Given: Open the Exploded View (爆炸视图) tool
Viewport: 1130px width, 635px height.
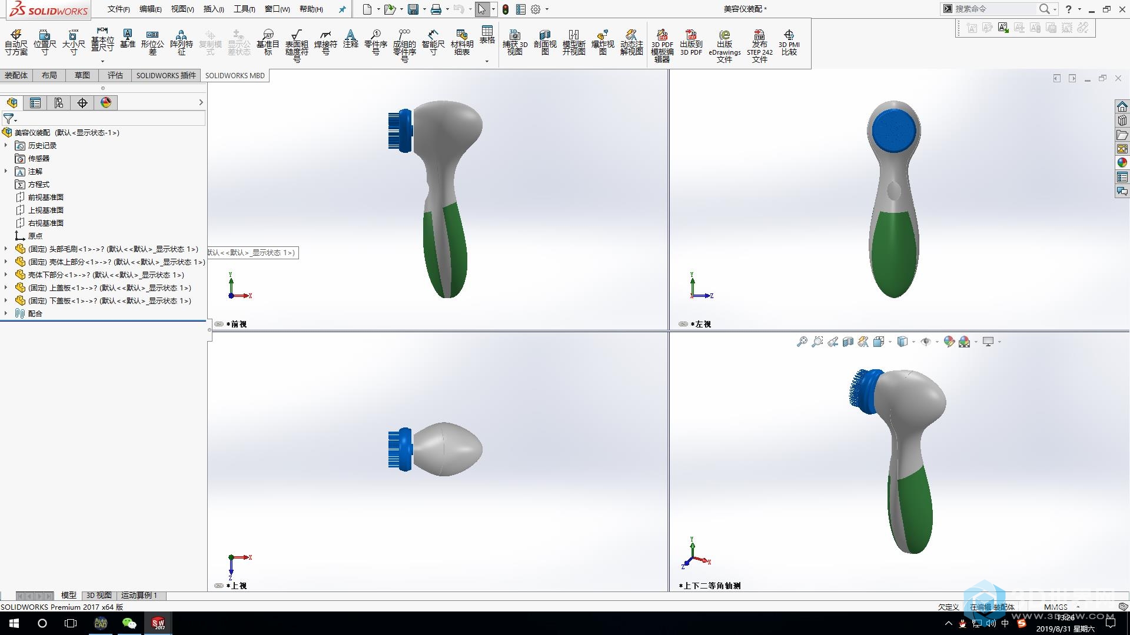Looking at the screenshot, I should [603, 43].
